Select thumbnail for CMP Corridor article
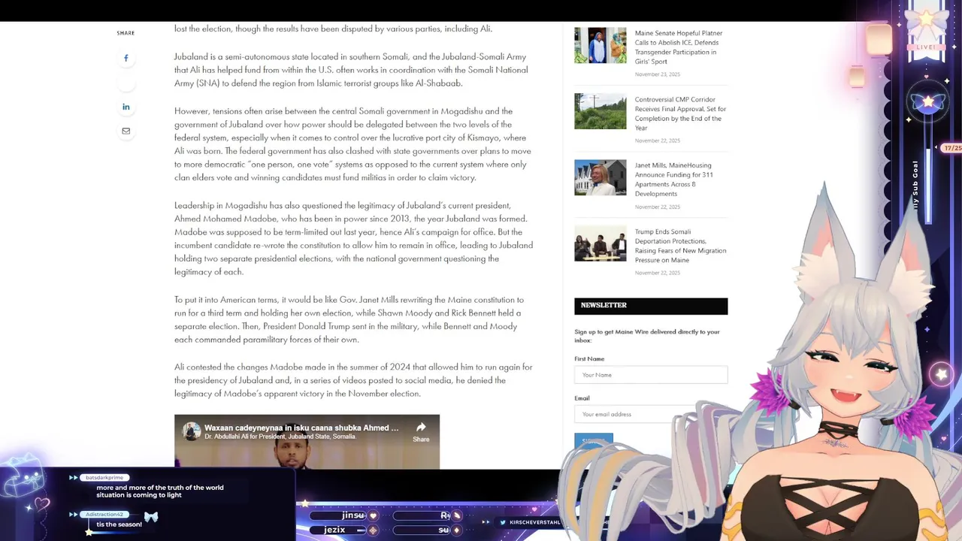The width and height of the screenshot is (962, 541). 600,111
